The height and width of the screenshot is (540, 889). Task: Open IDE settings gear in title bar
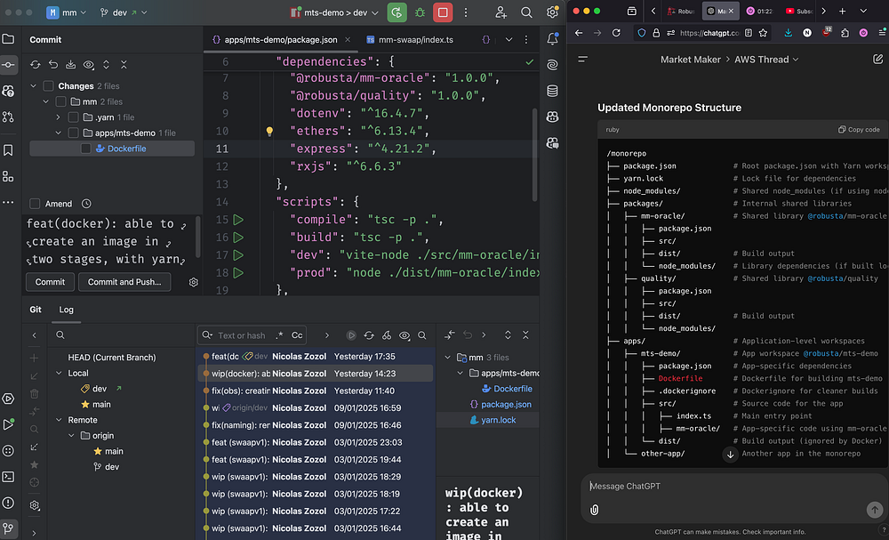[551, 12]
